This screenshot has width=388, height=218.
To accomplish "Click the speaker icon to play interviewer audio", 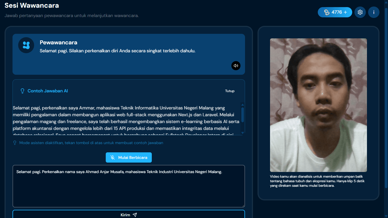I will 236,66.
